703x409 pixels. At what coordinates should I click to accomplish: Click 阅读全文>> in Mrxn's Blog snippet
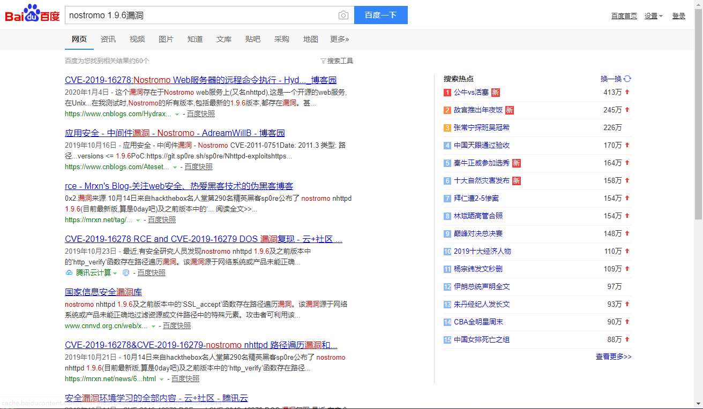pos(236,209)
